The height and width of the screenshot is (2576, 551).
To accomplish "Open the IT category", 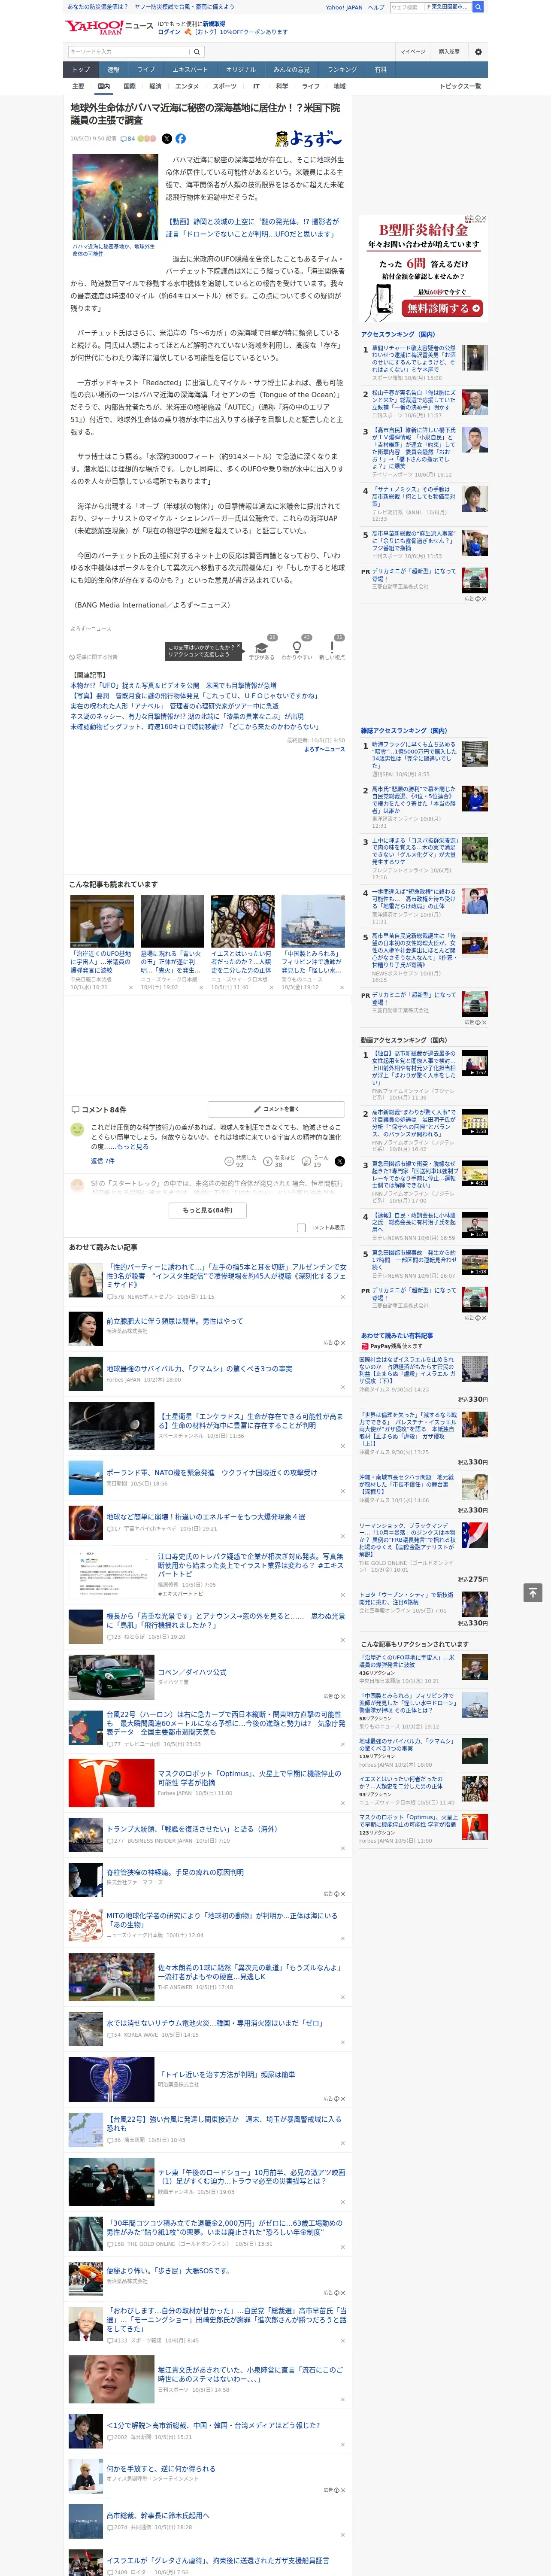I will pos(256,86).
